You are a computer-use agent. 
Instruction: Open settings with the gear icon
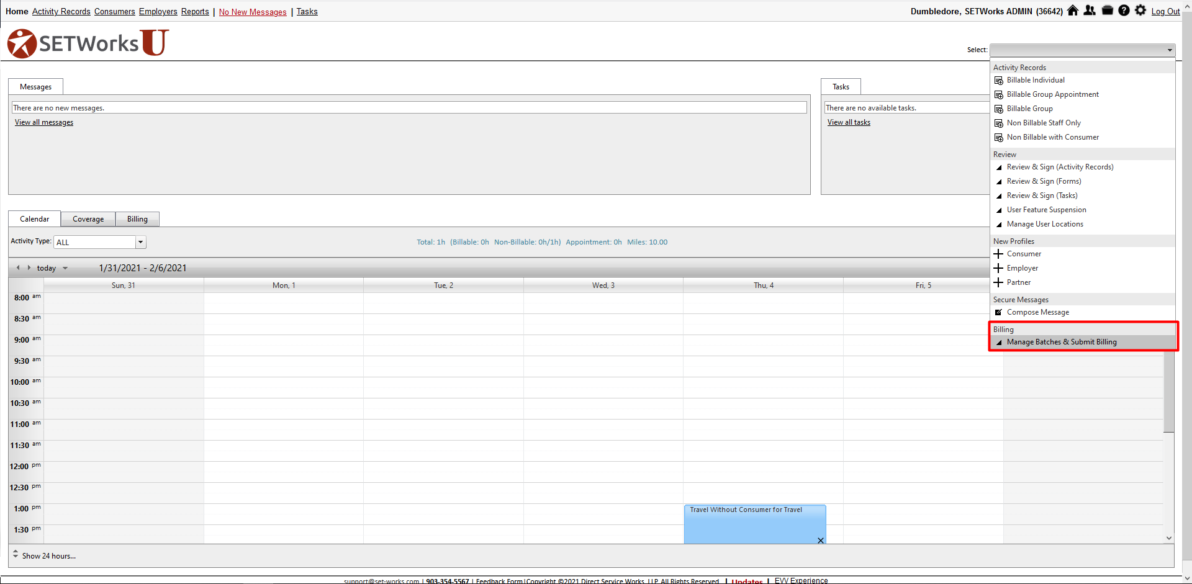(x=1140, y=11)
